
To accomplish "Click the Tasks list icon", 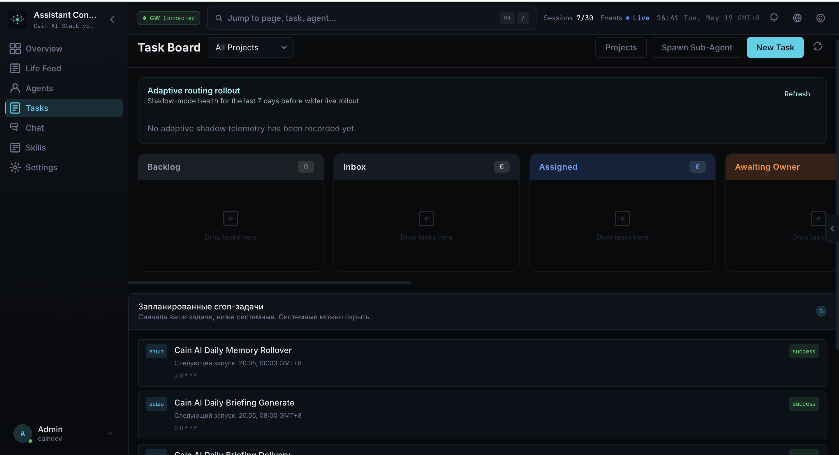I will (15, 108).
